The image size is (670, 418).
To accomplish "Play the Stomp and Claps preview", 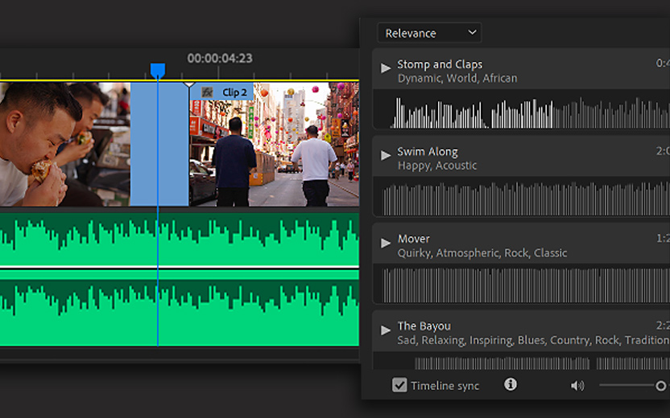I will tap(386, 68).
